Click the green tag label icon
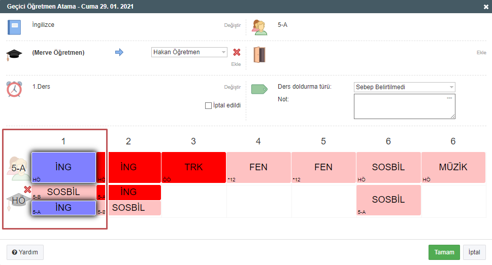This screenshot has height=265, width=492. 259,89
